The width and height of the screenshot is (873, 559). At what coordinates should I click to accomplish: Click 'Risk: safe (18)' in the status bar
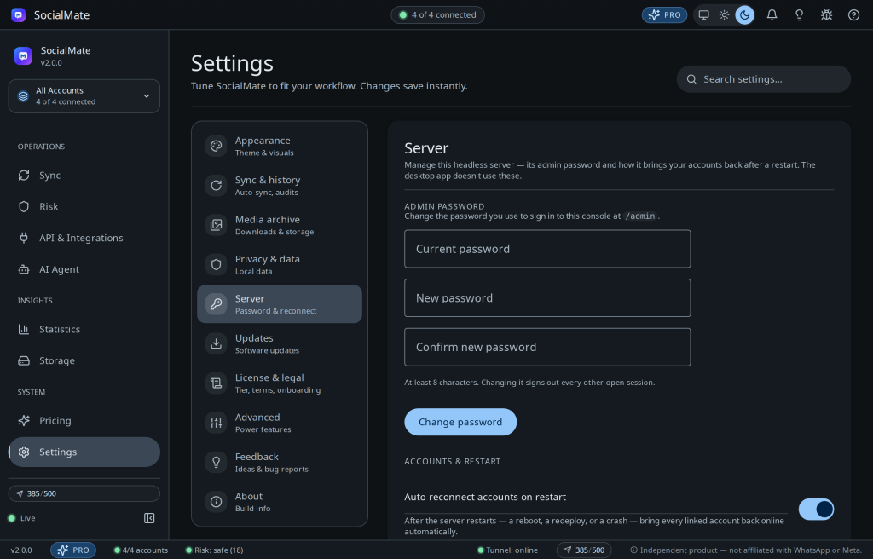point(214,550)
